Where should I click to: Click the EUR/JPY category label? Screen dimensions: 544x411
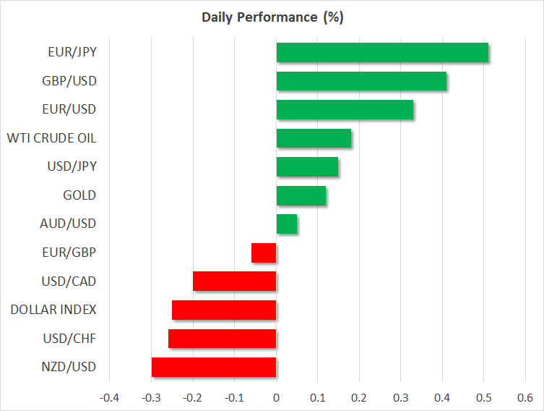click(x=72, y=53)
